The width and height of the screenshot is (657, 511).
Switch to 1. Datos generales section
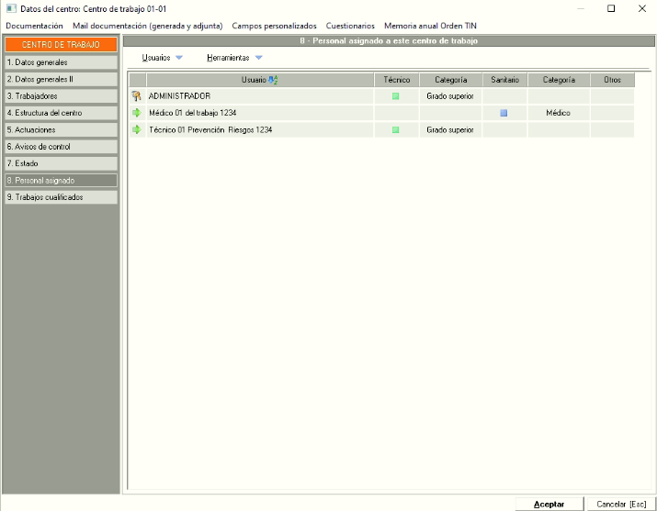coord(61,62)
